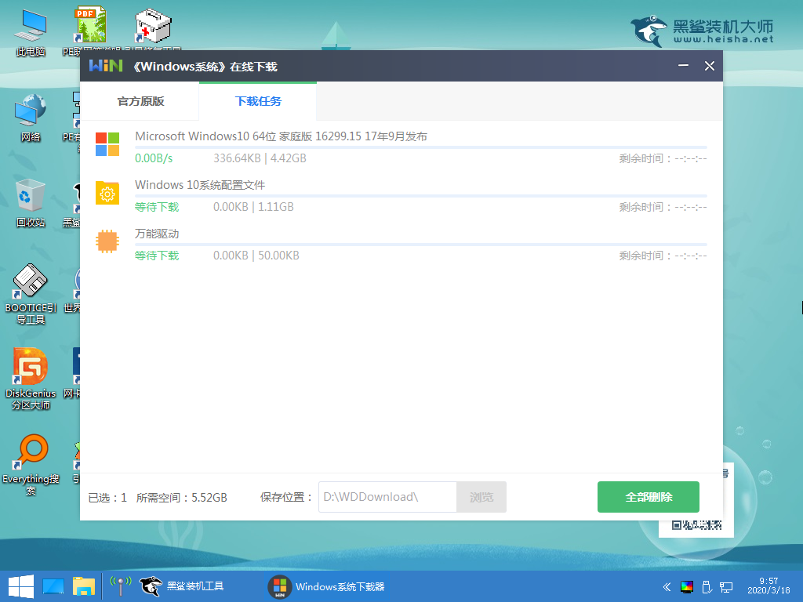Expand hidden tray icons chevron
803x602 pixels.
tap(667, 586)
